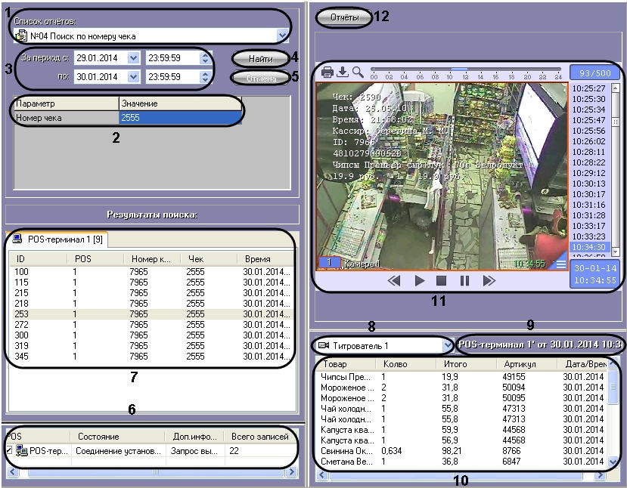
Task: Click the export/download video icon
Action: (x=342, y=73)
